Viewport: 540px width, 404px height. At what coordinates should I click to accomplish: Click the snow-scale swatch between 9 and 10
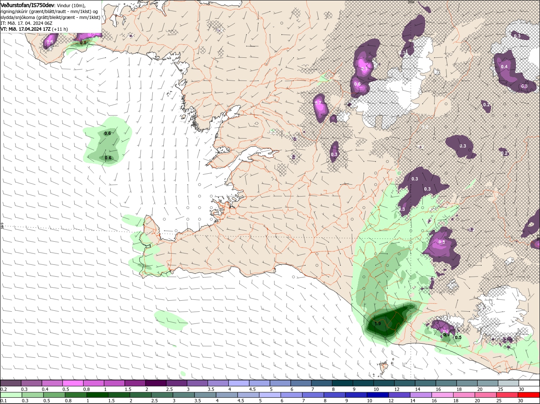(x=363, y=383)
